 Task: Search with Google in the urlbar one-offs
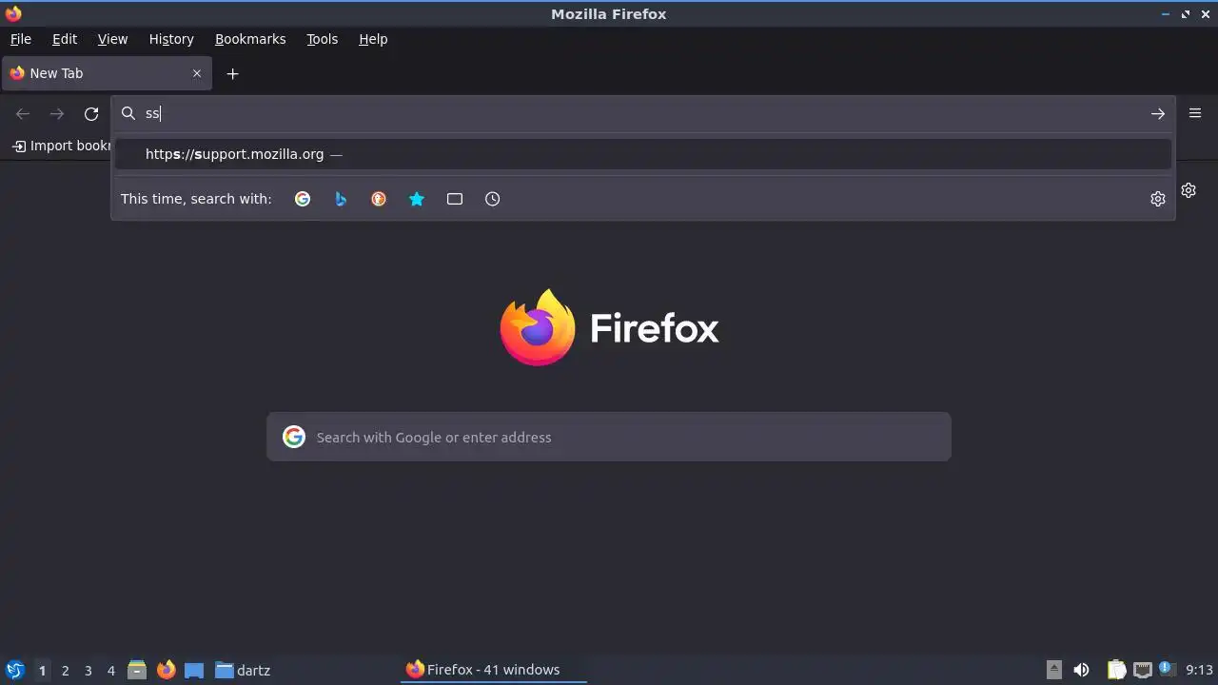303,199
